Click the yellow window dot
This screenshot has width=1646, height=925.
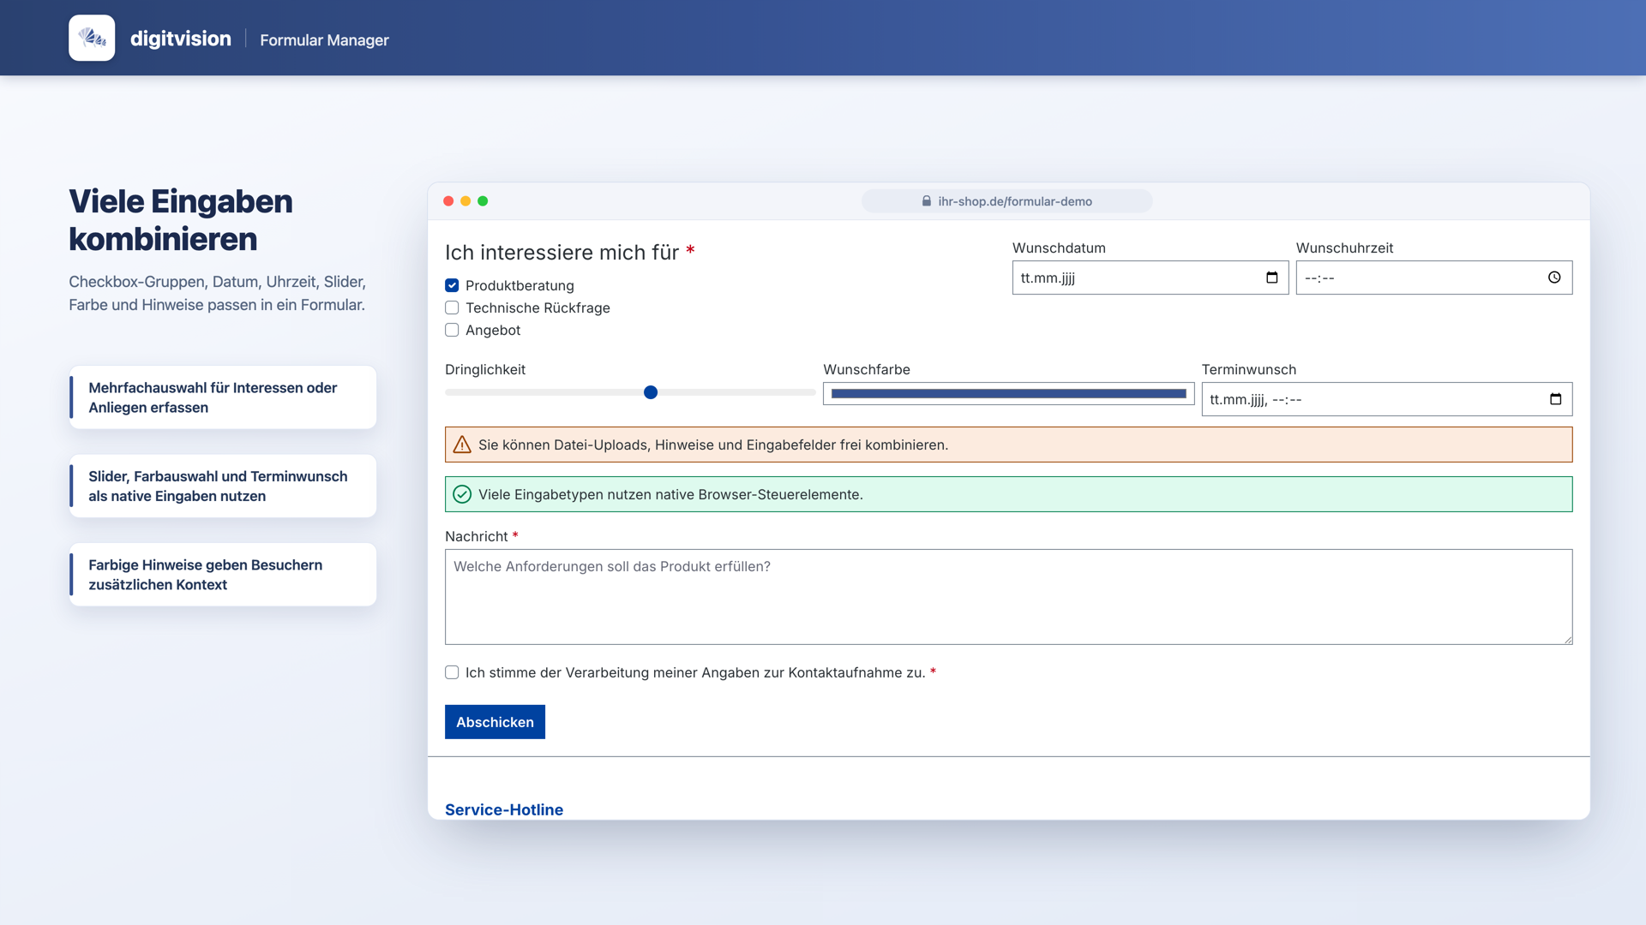466,201
